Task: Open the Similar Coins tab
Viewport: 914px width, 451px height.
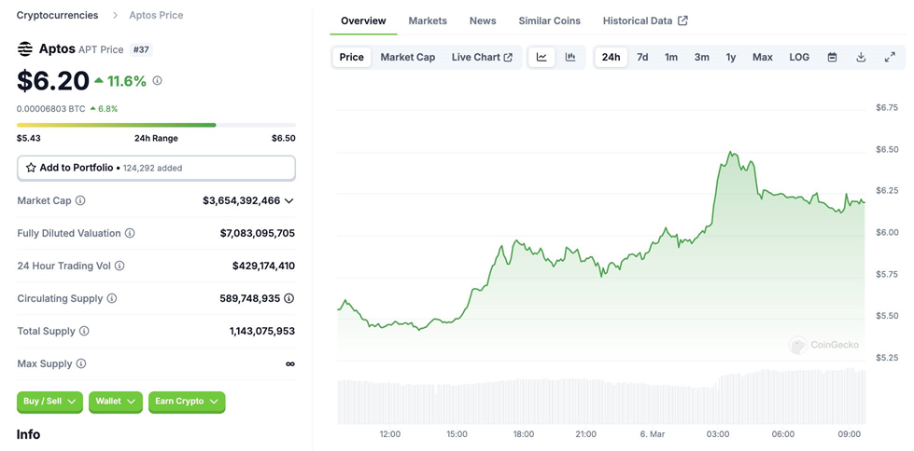Action: pos(550,20)
